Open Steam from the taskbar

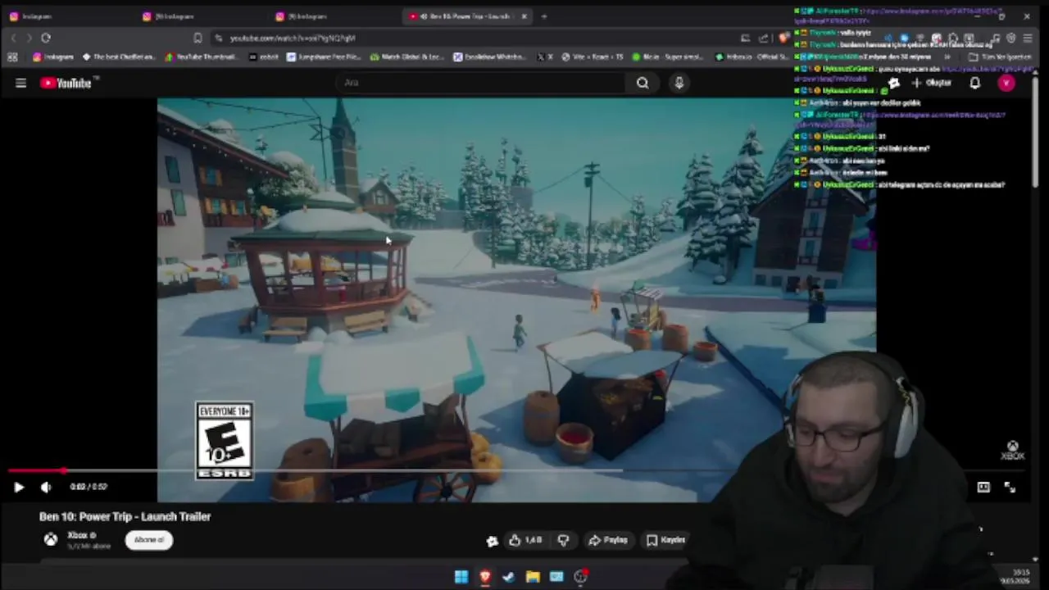tap(508, 577)
